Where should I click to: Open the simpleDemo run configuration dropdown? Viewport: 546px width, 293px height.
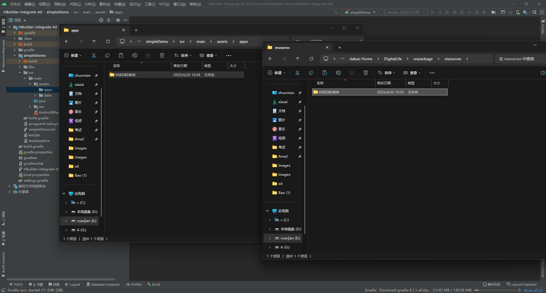(360, 12)
